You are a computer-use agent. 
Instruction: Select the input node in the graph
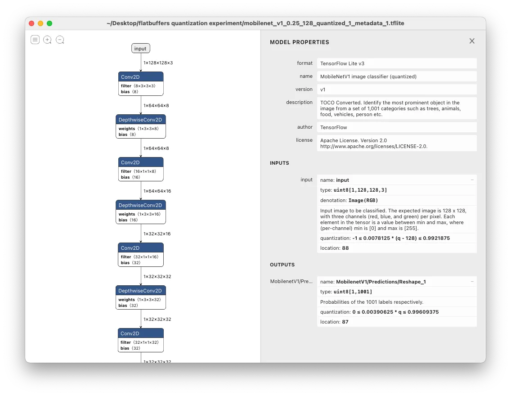[x=140, y=48]
